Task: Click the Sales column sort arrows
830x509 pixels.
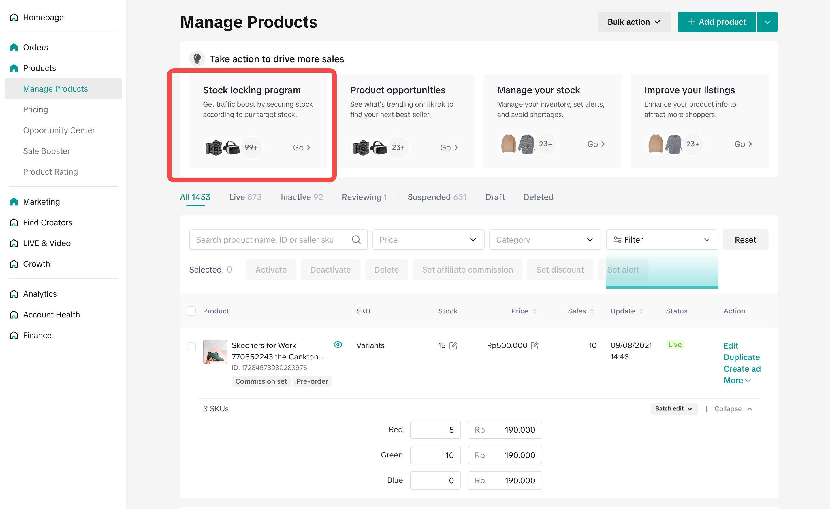Action: pos(592,311)
